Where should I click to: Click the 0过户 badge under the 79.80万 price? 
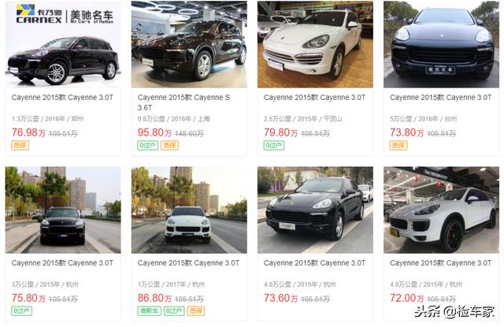(x=274, y=145)
